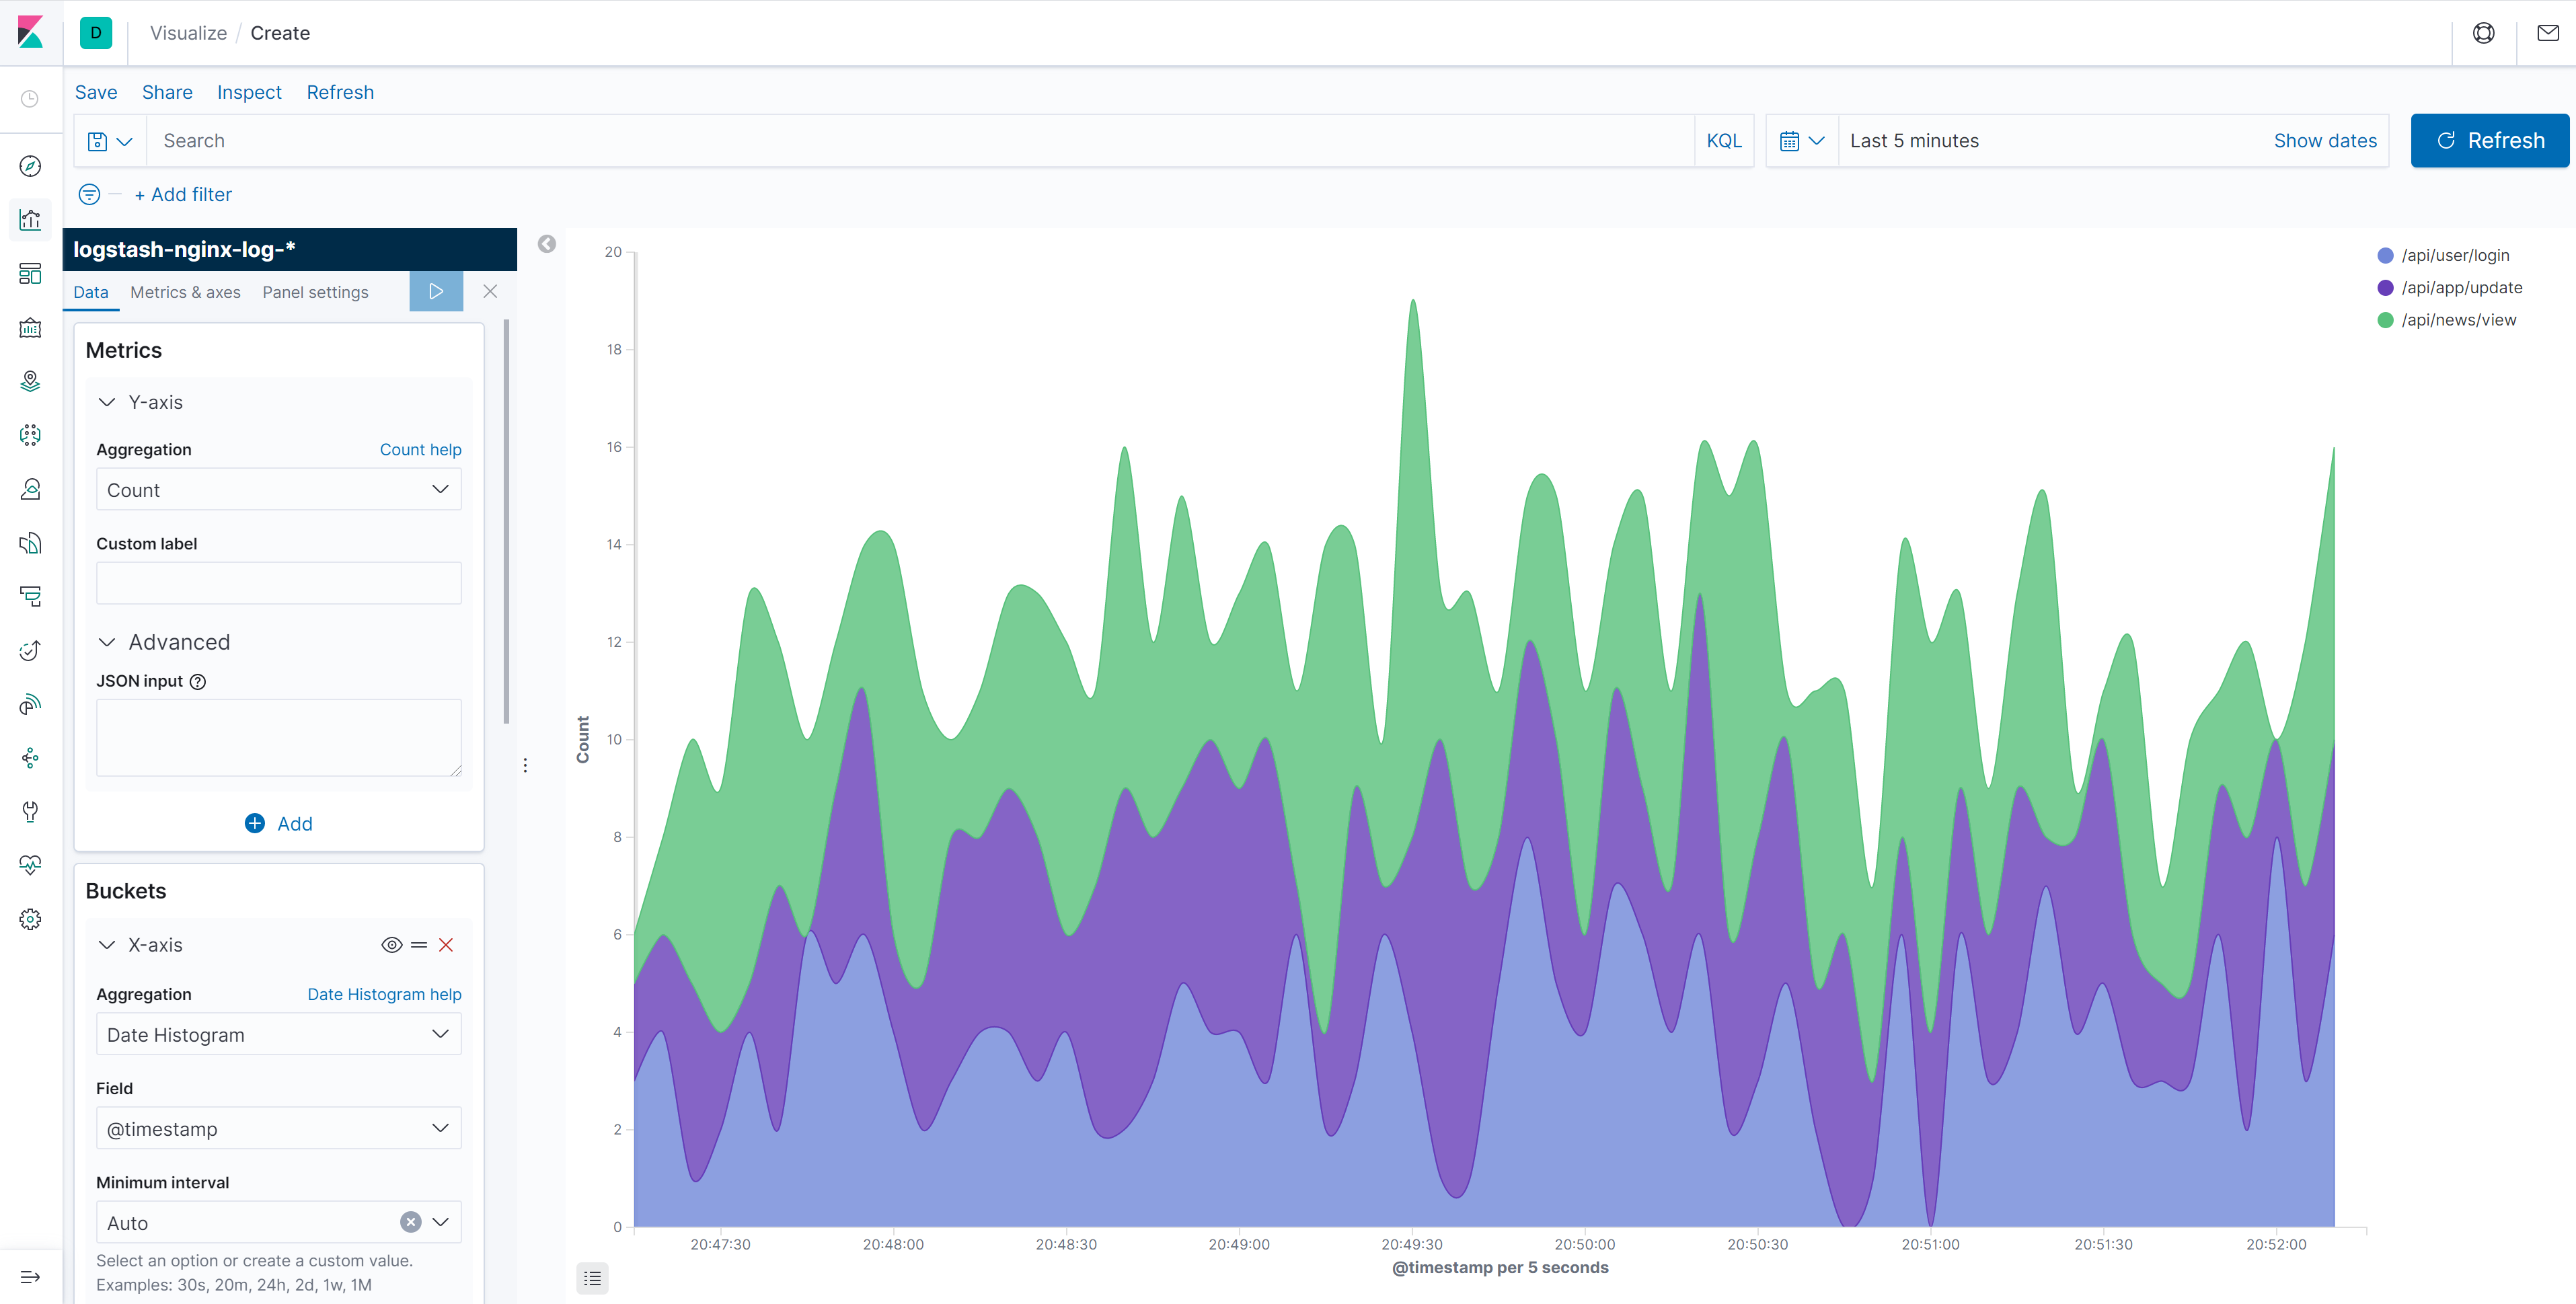The image size is (2576, 1304).
Task: Click /api/news/view legend color dot
Action: [2385, 320]
